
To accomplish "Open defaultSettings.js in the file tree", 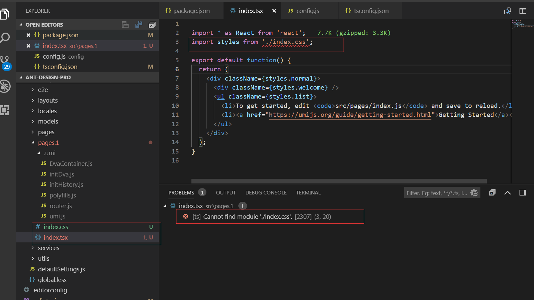I will [x=61, y=269].
